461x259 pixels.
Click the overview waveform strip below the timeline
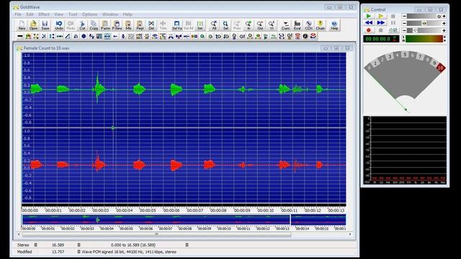pos(184,219)
